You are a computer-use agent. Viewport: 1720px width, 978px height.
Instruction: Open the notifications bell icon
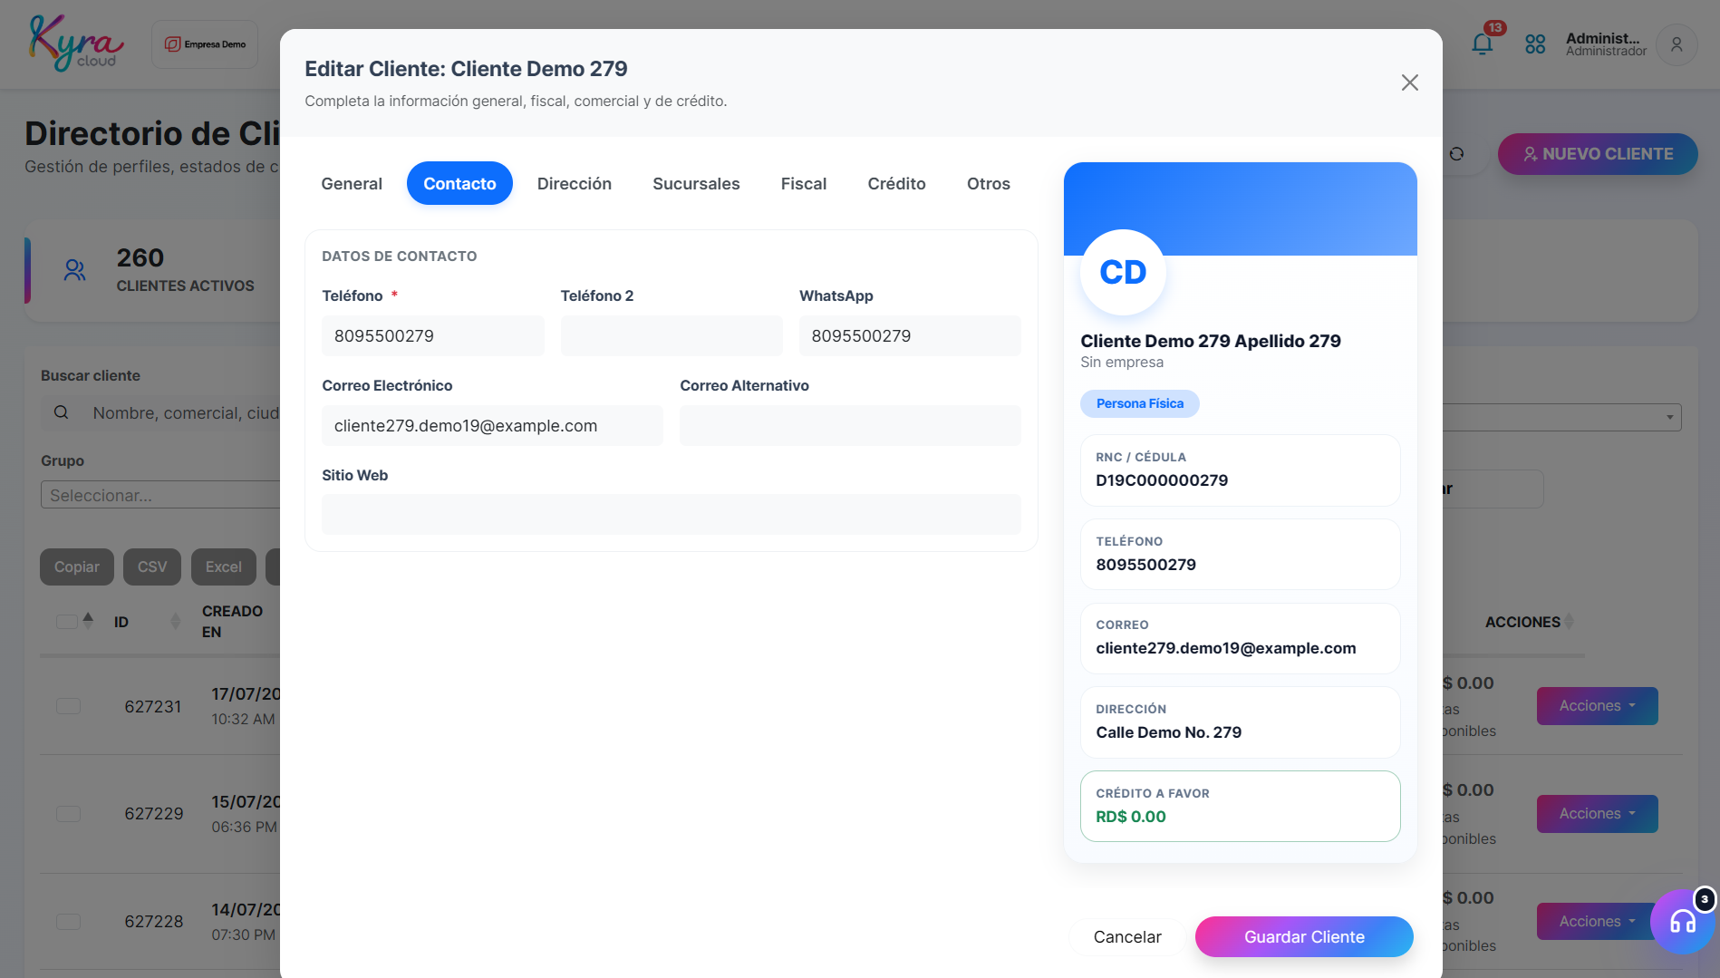pyautogui.click(x=1482, y=44)
